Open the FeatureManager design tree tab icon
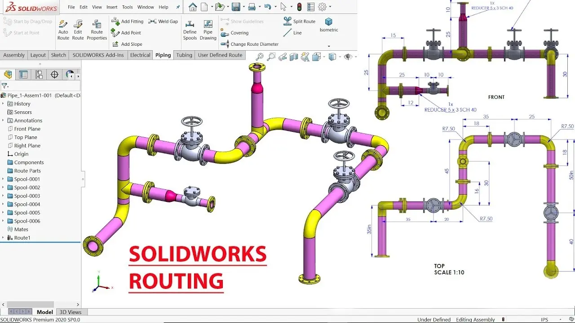The image size is (575, 323). tap(8, 74)
